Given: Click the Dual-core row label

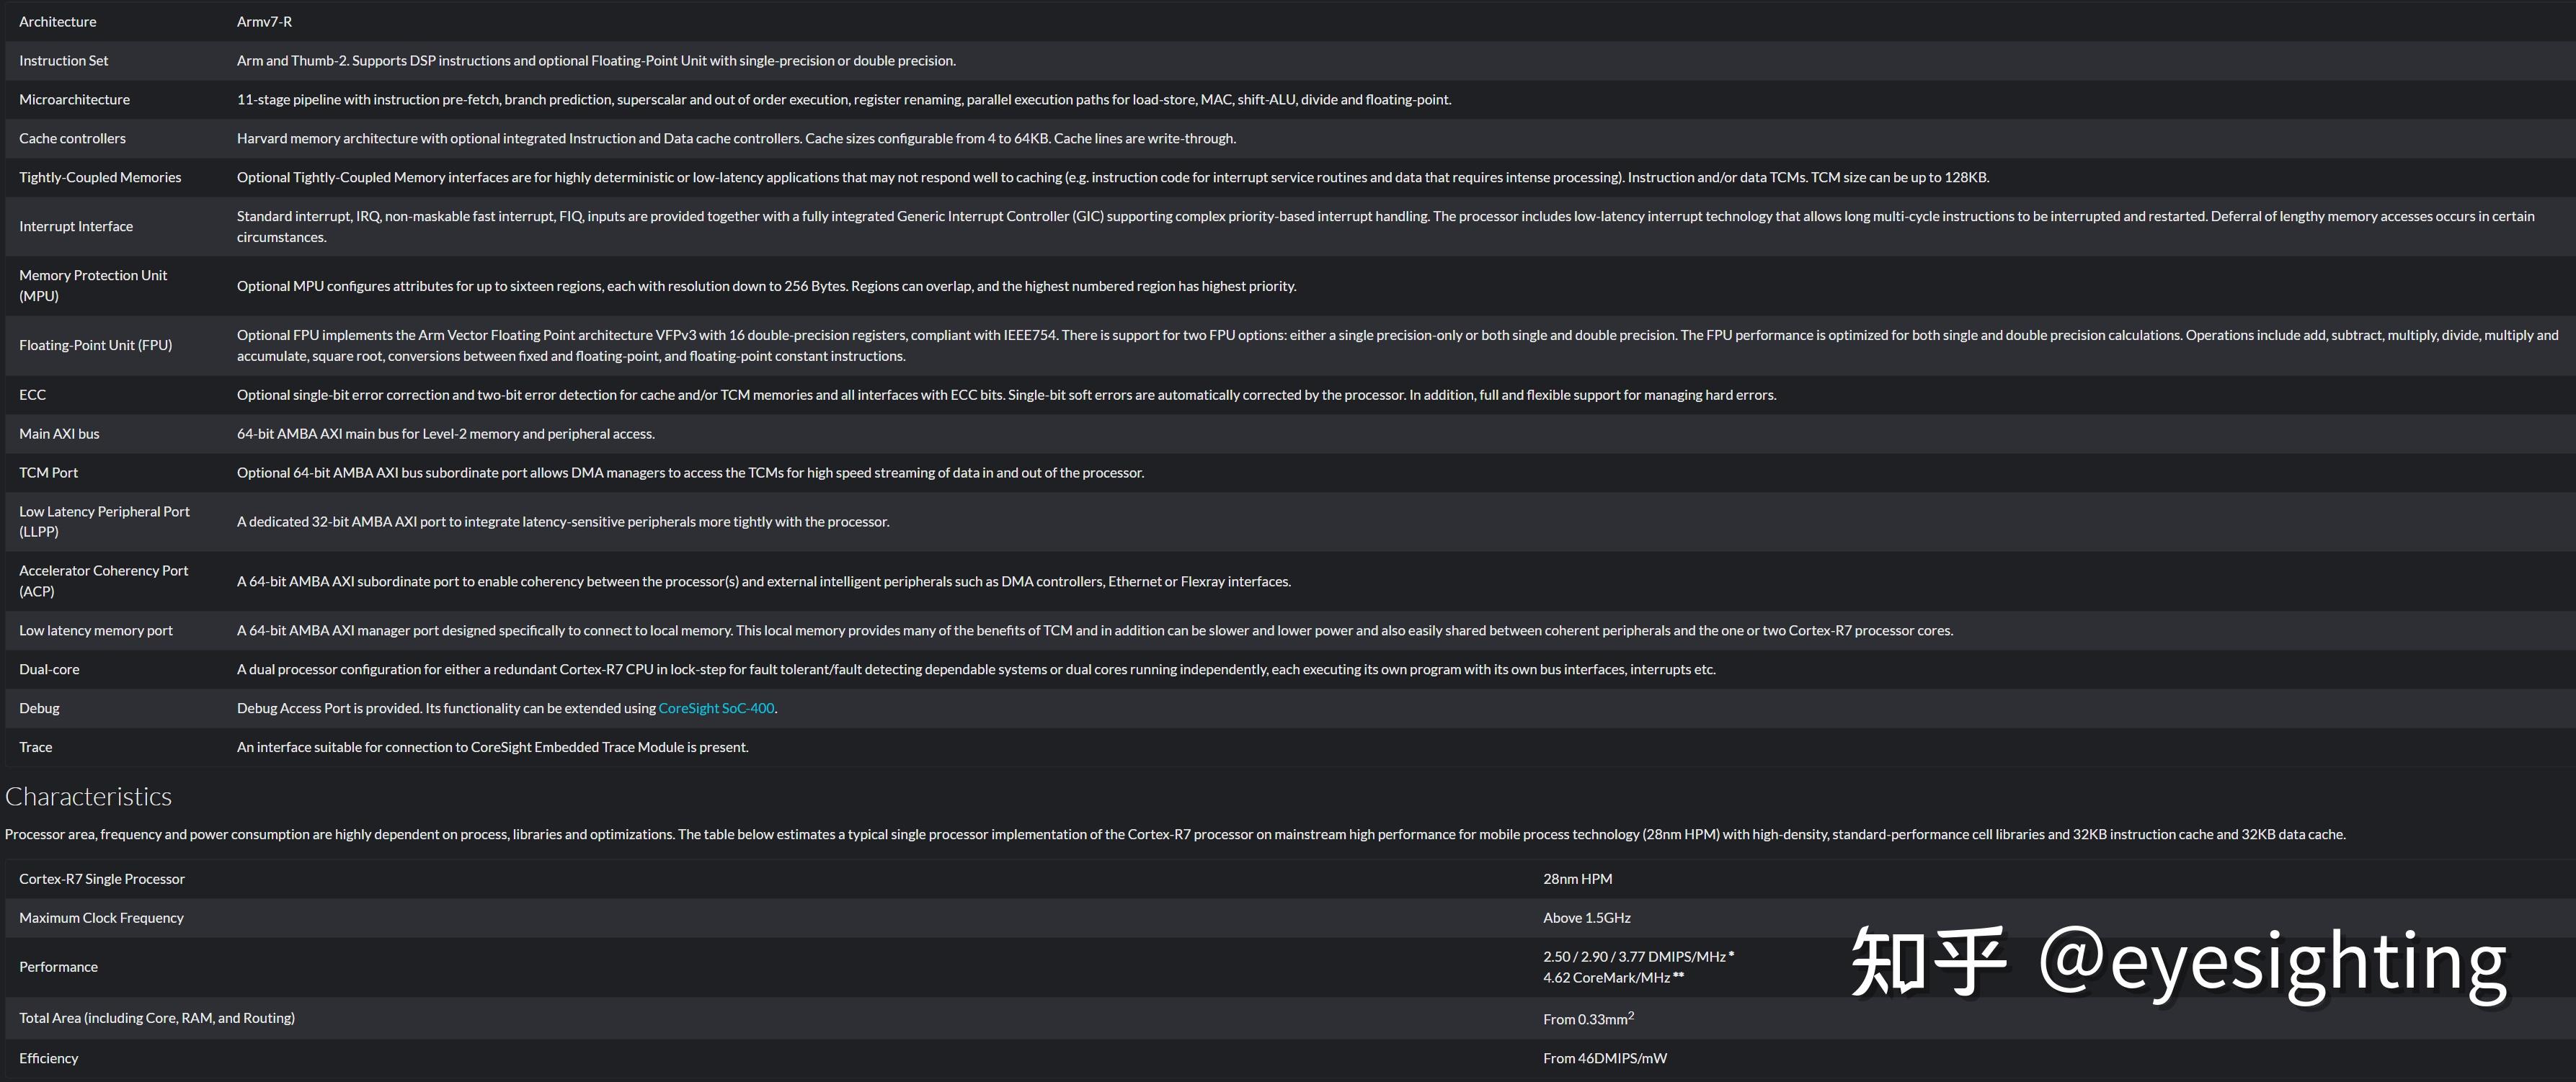Looking at the screenshot, I should [x=49, y=671].
